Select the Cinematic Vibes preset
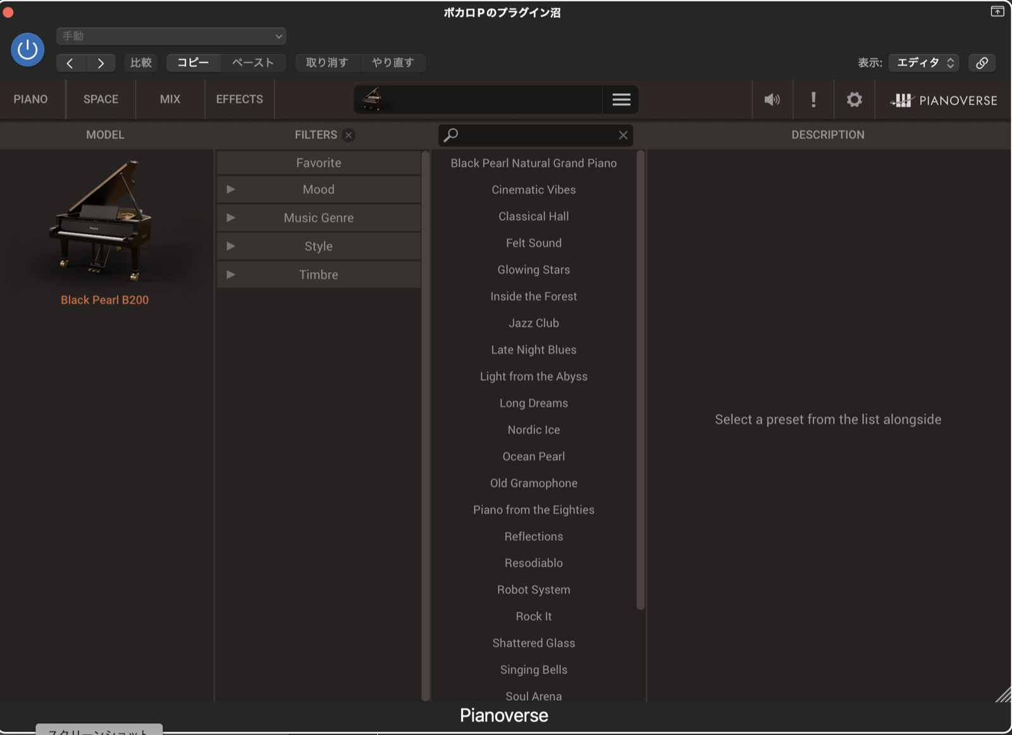This screenshot has width=1012, height=735. [x=534, y=190]
